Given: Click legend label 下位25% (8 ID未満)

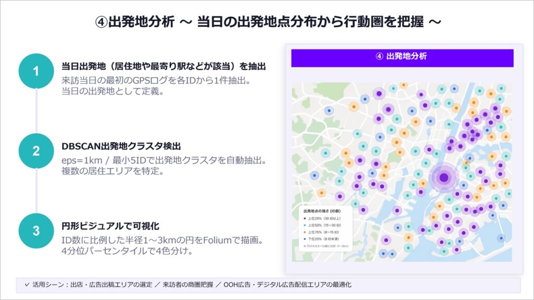Looking at the screenshot, I should point(323,239).
